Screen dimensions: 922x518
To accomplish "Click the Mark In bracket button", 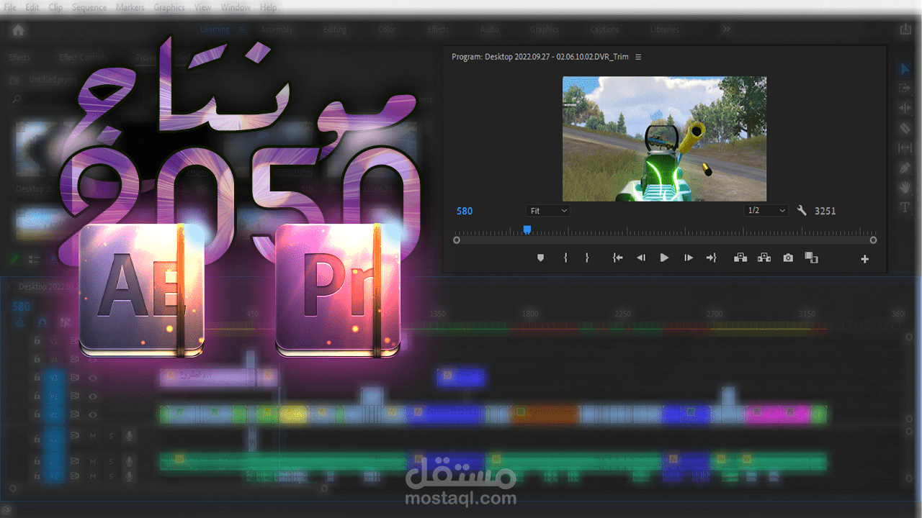I will tap(565, 258).
